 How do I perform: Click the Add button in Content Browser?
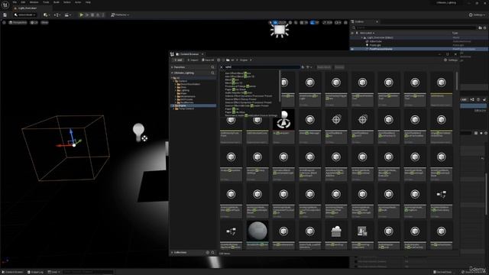pos(178,60)
